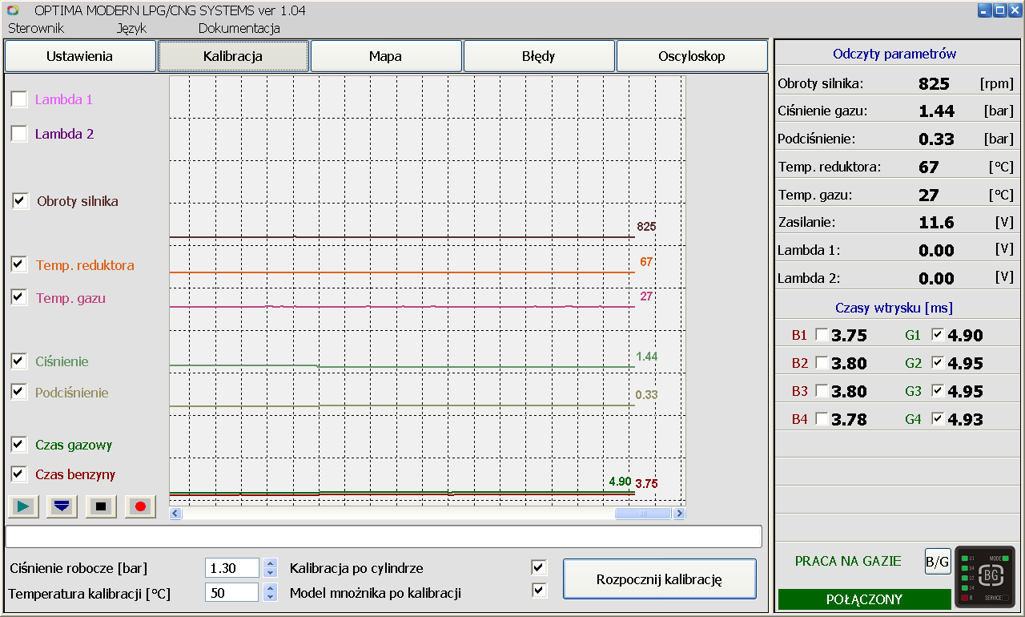Click the chart scrollbar left arrow

tap(175, 514)
